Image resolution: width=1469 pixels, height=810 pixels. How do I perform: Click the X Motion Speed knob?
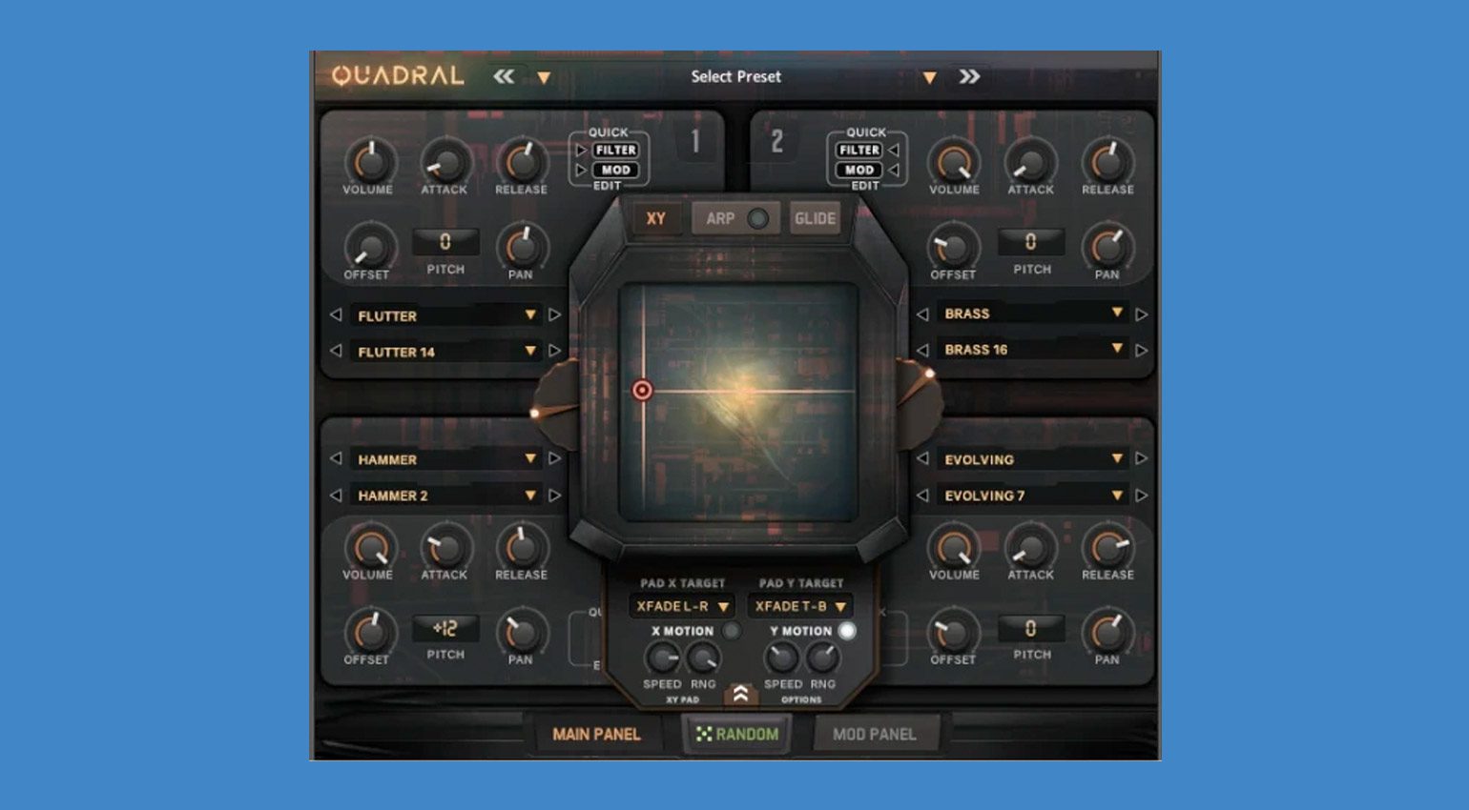click(x=661, y=658)
